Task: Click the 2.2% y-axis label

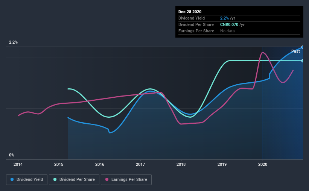Action: pos(13,42)
